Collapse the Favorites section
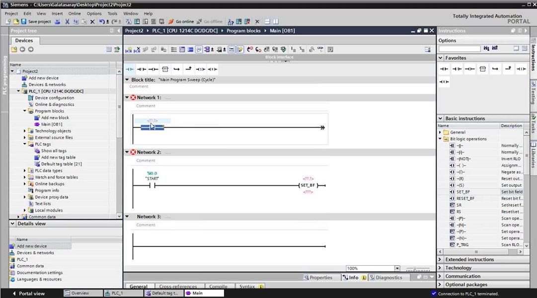 pos(441,58)
